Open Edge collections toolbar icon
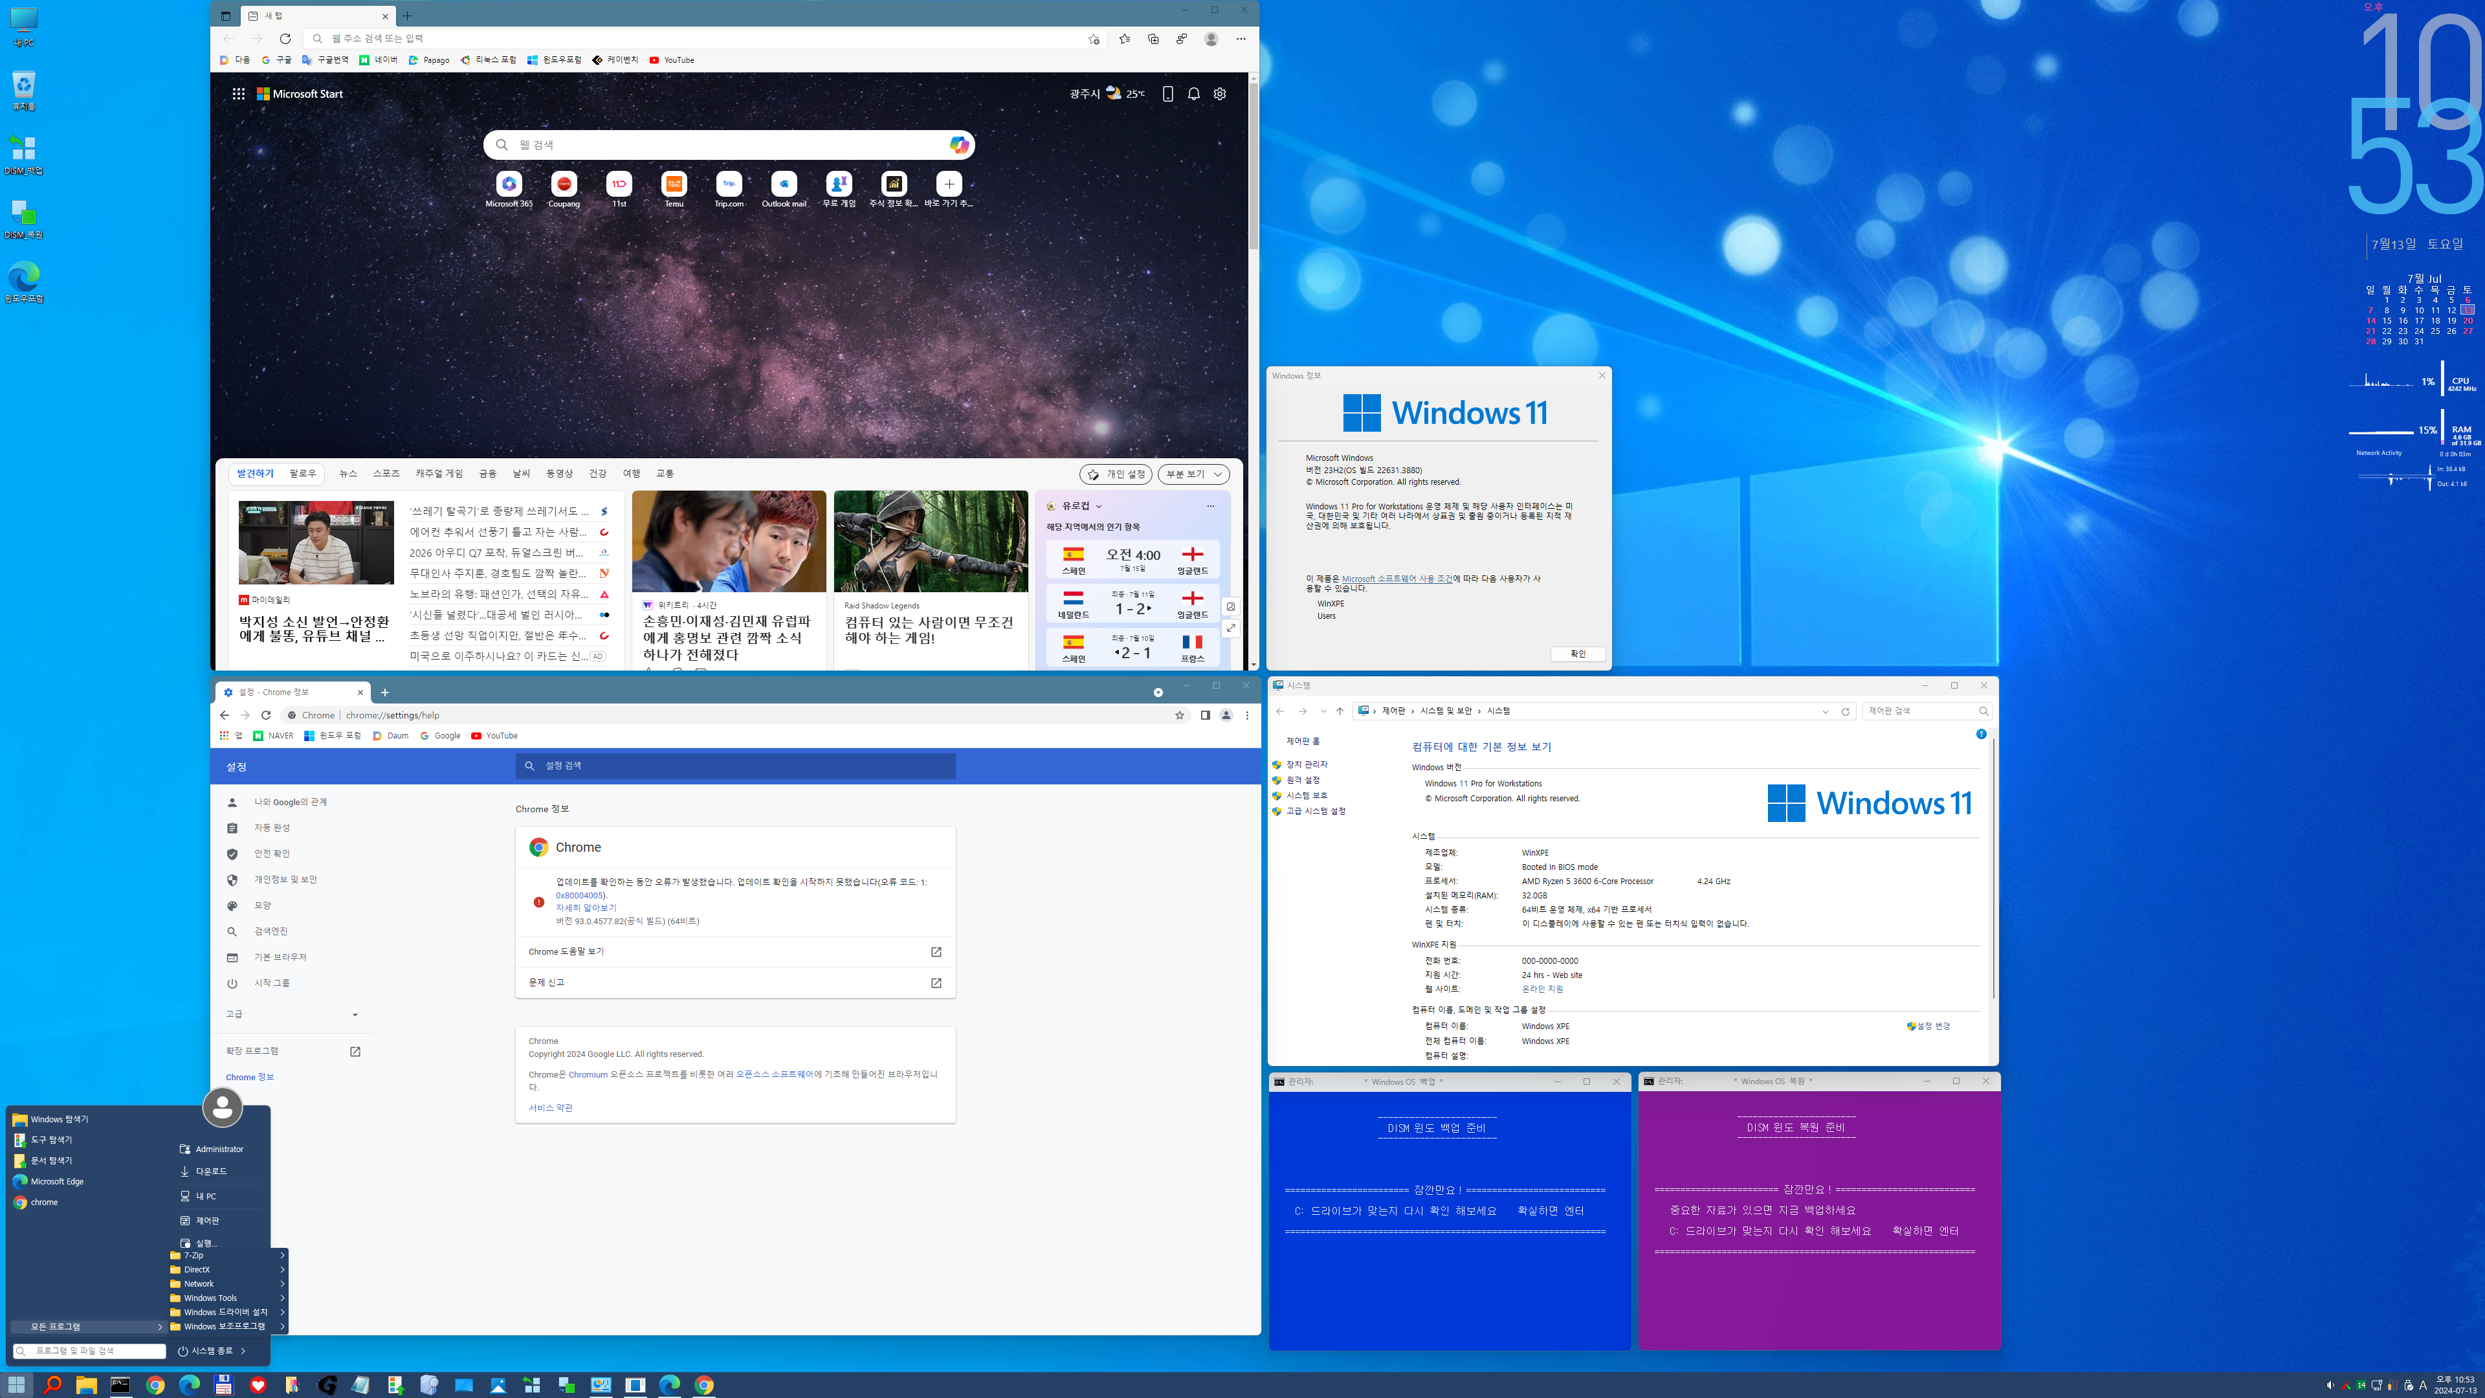The height and width of the screenshot is (1398, 2485). (1153, 39)
